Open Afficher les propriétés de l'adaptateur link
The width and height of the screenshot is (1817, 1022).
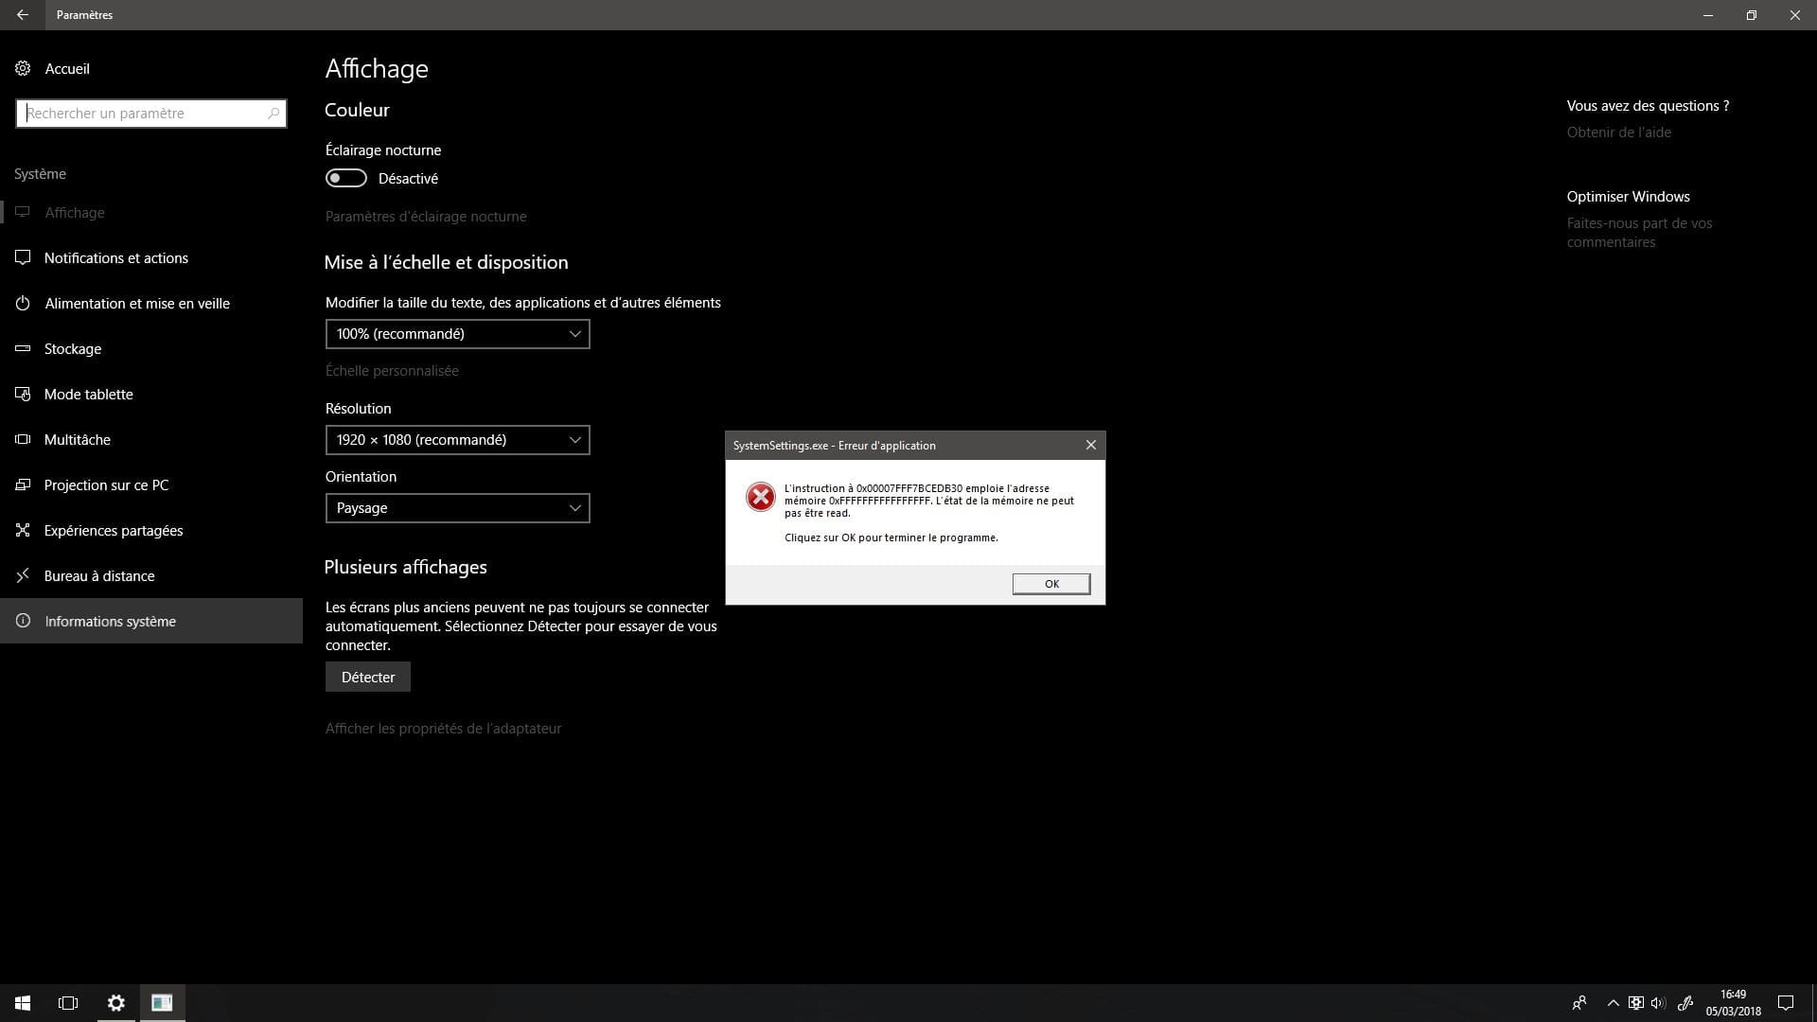pos(443,728)
